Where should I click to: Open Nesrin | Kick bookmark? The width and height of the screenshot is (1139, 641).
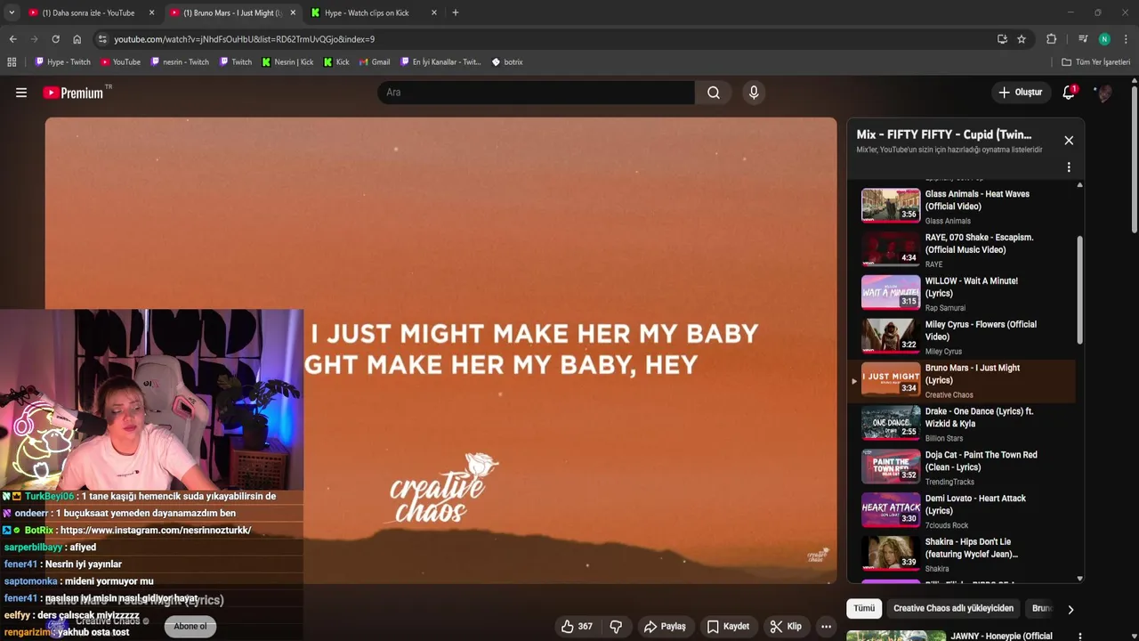click(x=287, y=62)
